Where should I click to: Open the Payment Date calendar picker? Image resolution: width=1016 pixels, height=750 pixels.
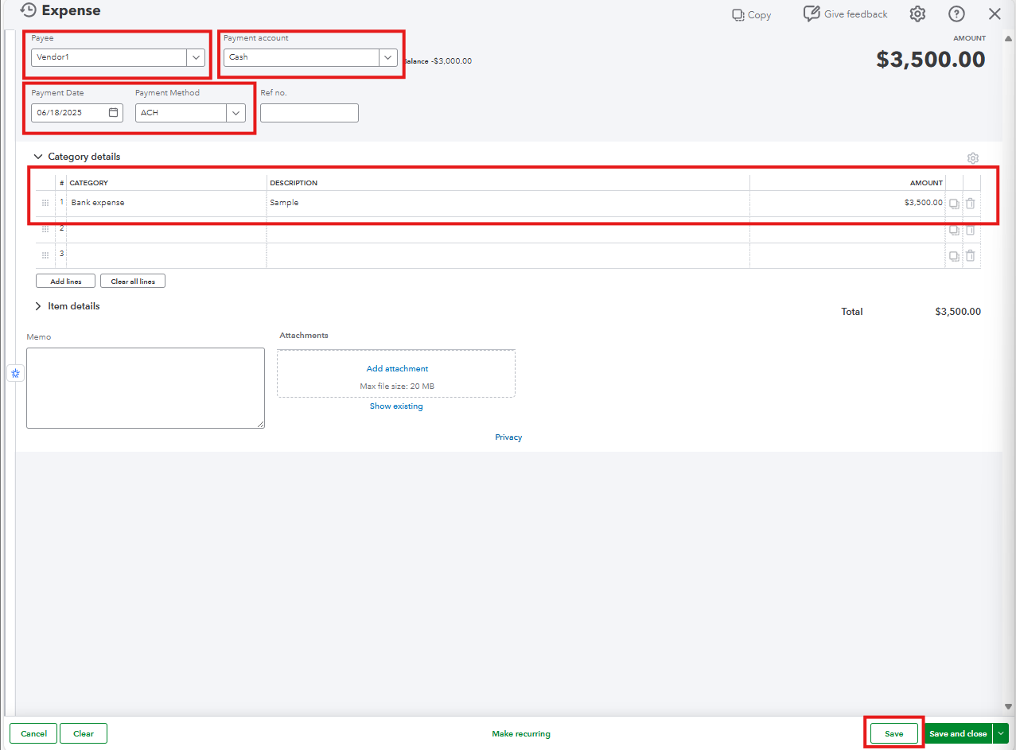click(113, 112)
